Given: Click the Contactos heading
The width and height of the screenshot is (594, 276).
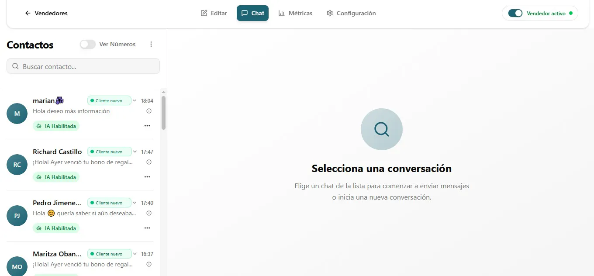Looking at the screenshot, I should pos(30,45).
